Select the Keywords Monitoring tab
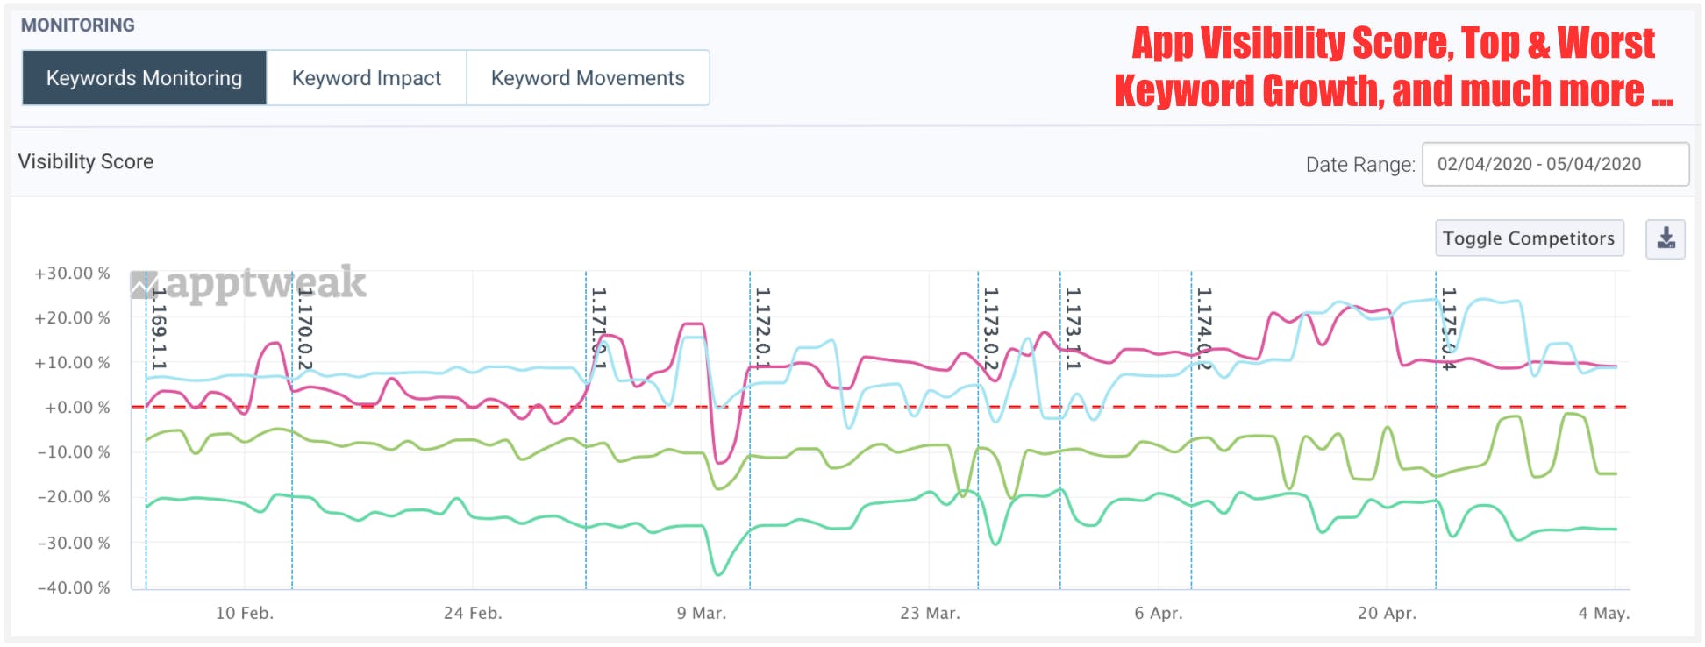Image resolution: width=1705 pixels, height=647 pixels. pyautogui.click(x=145, y=78)
